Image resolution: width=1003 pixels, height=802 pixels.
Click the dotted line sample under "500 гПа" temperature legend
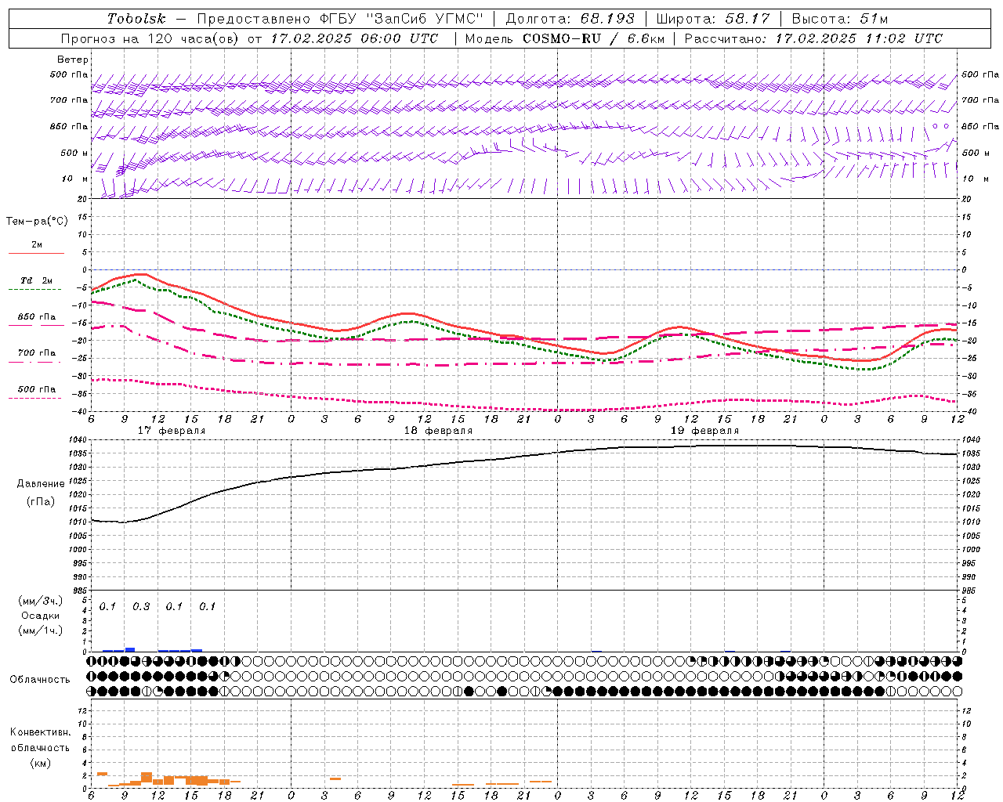(x=34, y=398)
